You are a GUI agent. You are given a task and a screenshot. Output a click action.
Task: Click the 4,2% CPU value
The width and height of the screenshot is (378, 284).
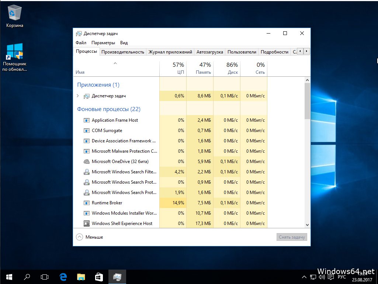(x=179, y=172)
